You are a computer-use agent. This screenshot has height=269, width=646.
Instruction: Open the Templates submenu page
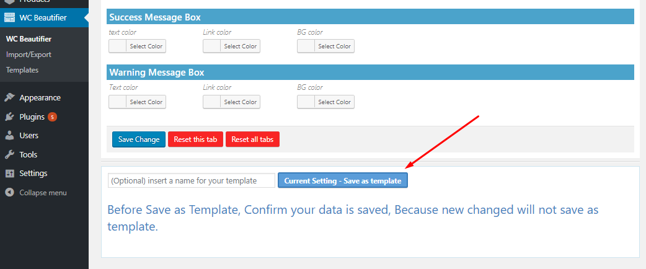coord(22,70)
